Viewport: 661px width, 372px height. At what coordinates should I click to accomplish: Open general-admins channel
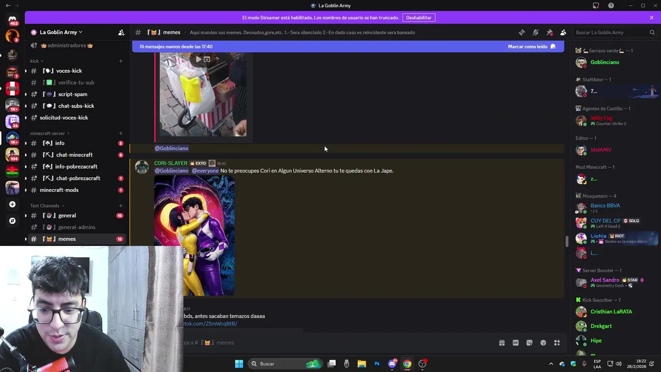tap(76, 227)
